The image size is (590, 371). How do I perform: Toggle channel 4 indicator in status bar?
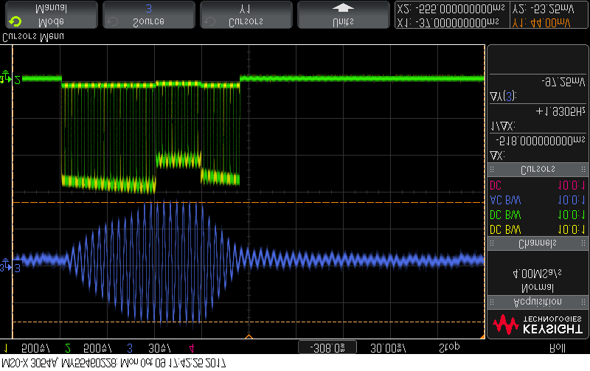[x=191, y=347]
